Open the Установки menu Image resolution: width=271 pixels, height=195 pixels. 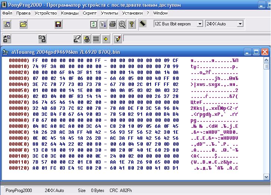coord(133,13)
